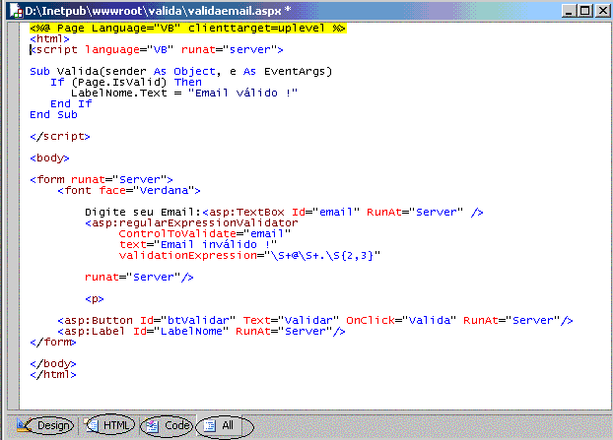
Task: Click the asp:regularExpressionValidator line
Action: click(191, 222)
